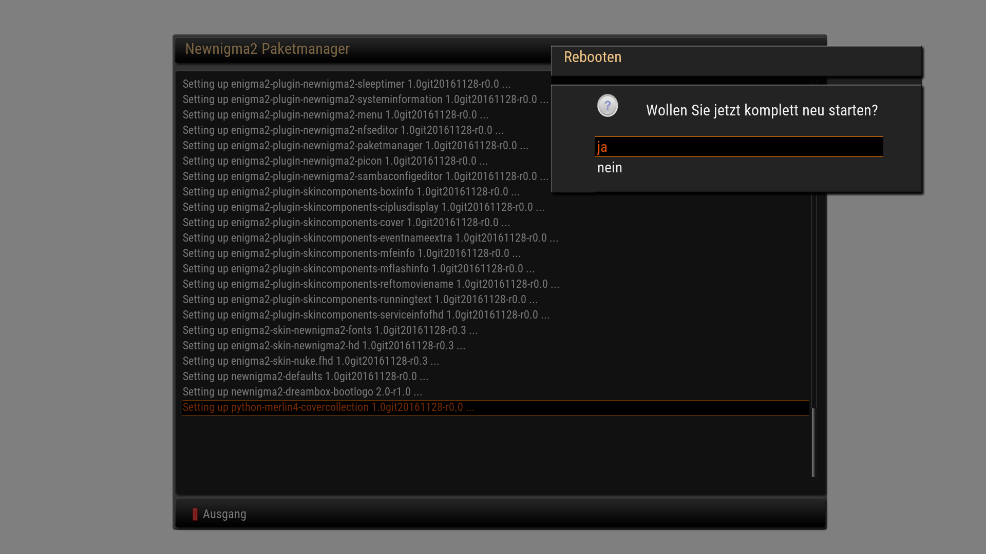Choose 'nein' to cancel reboot

[x=610, y=168]
